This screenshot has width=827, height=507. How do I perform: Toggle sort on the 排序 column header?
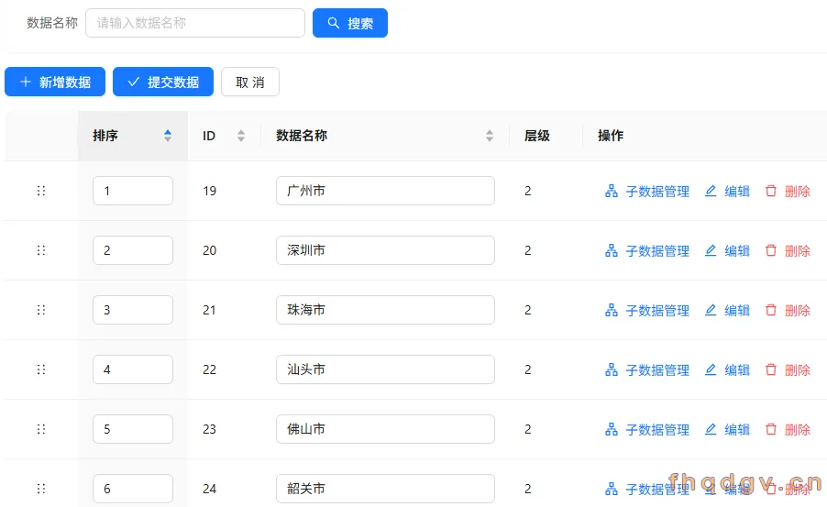click(x=133, y=136)
